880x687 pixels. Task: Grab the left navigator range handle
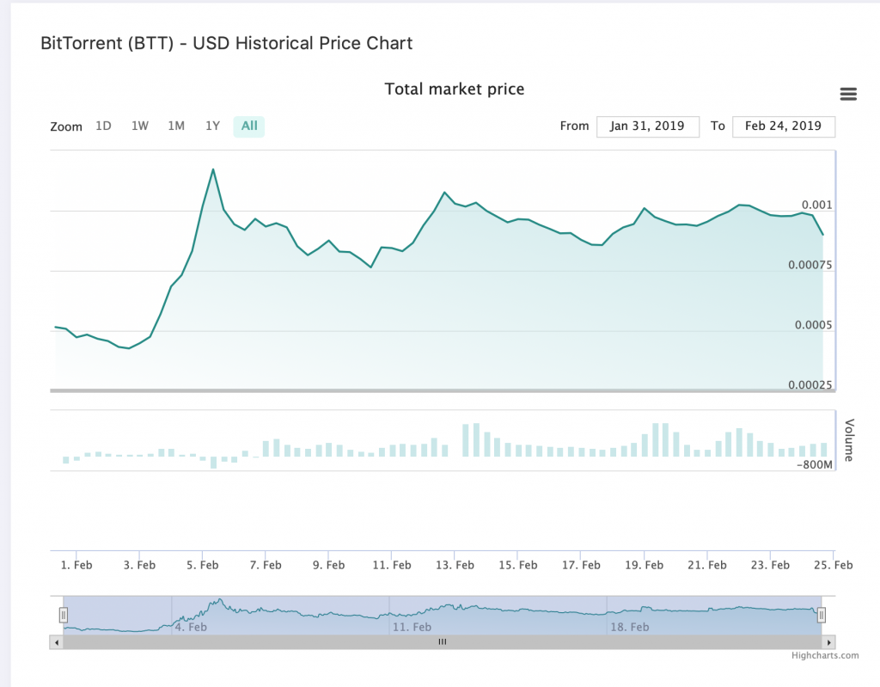click(x=64, y=615)
